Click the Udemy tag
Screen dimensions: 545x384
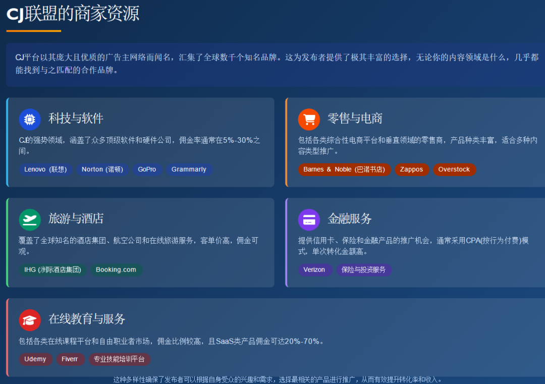point(35,359)
